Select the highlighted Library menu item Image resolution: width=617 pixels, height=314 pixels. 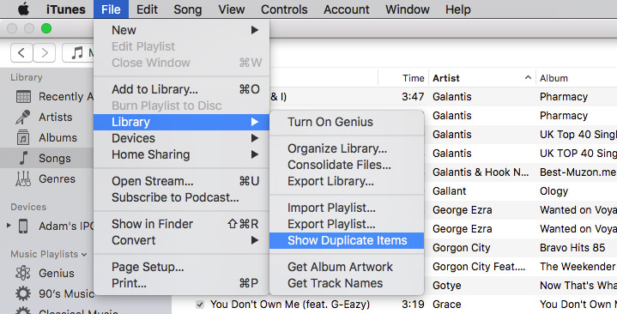click(x=181, y=122)
